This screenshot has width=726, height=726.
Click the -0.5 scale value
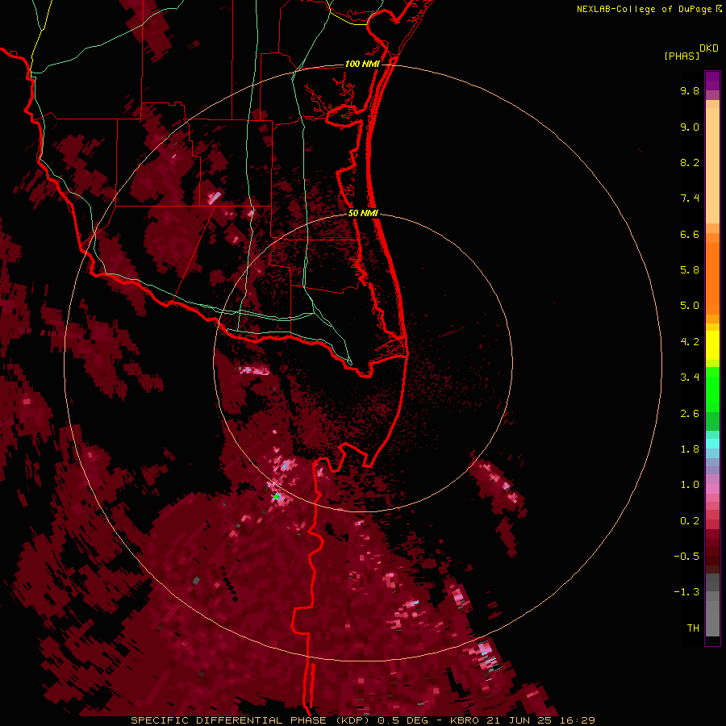pyautogui.click(x=686, y=557)
